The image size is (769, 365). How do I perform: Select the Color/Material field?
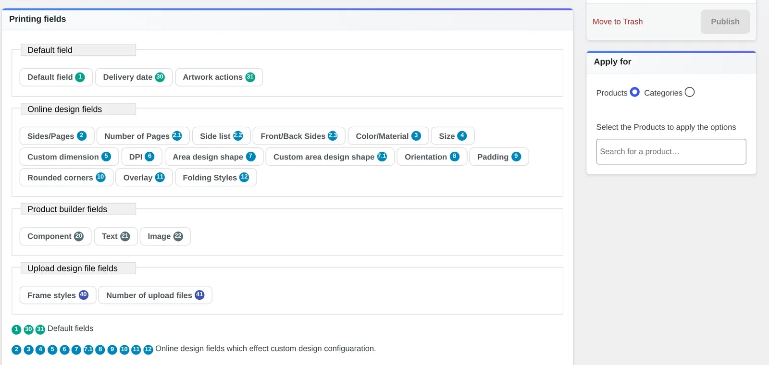coord(388,136)
